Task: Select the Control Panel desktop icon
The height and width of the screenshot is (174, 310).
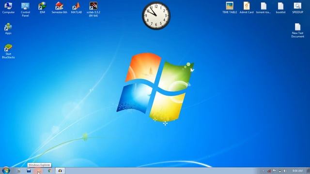Action: [x=25, y=10]
